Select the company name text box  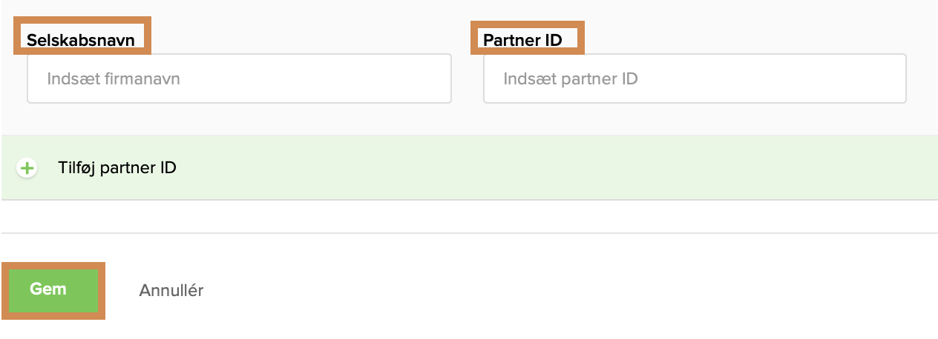click(239, 78)
